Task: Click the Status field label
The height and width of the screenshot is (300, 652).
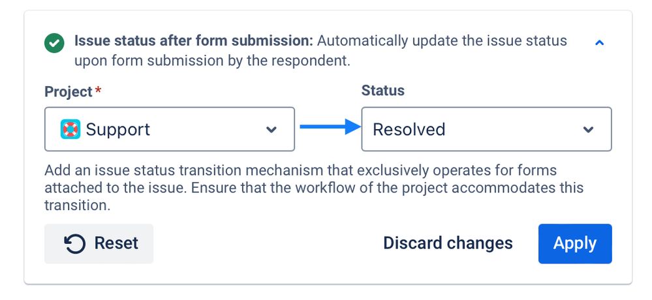Action: [x=383, y=91]
